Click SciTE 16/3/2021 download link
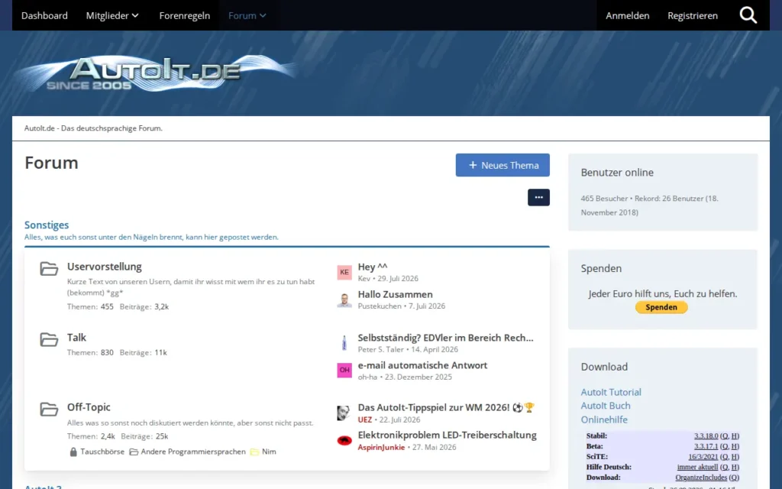This screenshot has width=782, height=489. pyautogui.click(x=703, y=457)
